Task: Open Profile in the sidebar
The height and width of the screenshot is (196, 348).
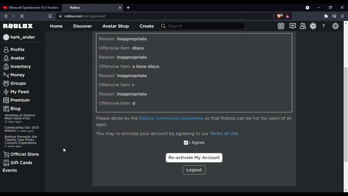Action: [17, 50]
